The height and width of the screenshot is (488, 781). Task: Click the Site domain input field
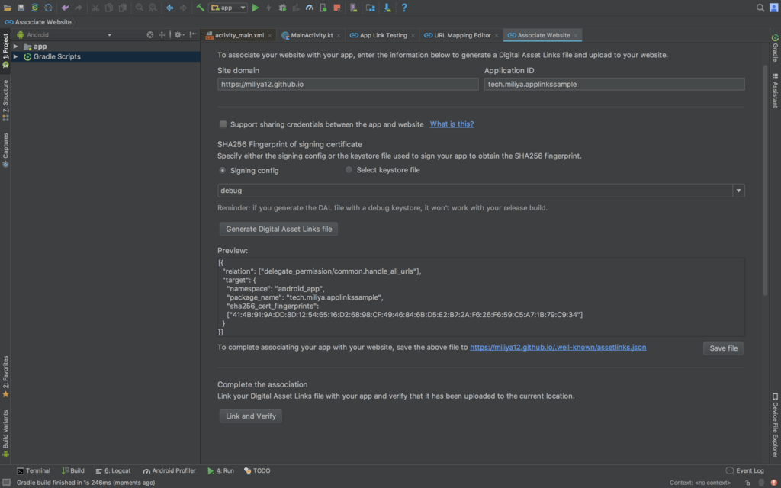click(348, 84)
